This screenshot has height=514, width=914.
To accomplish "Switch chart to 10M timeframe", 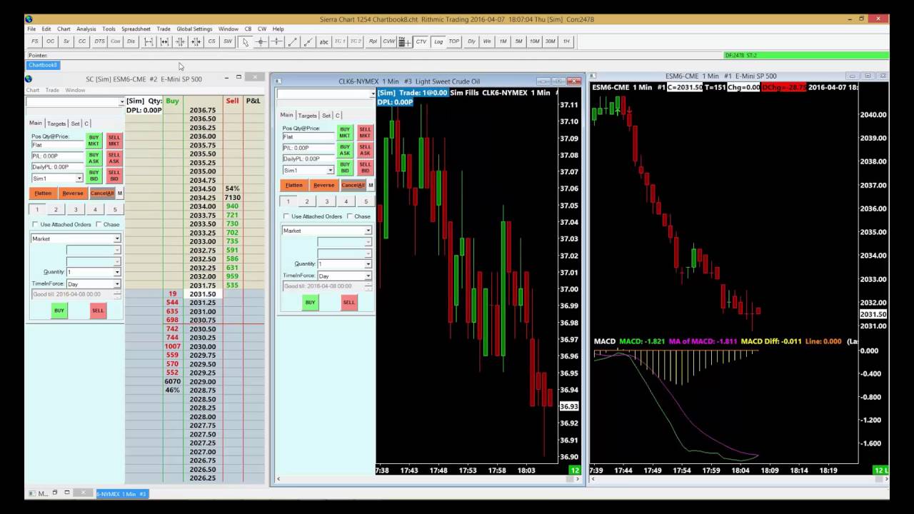I will pos(534,41).
